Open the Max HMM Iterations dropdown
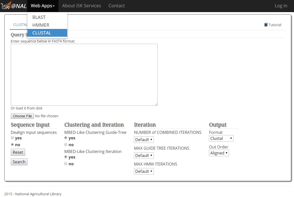Screen dimensions: 294x197 point(144,171)
